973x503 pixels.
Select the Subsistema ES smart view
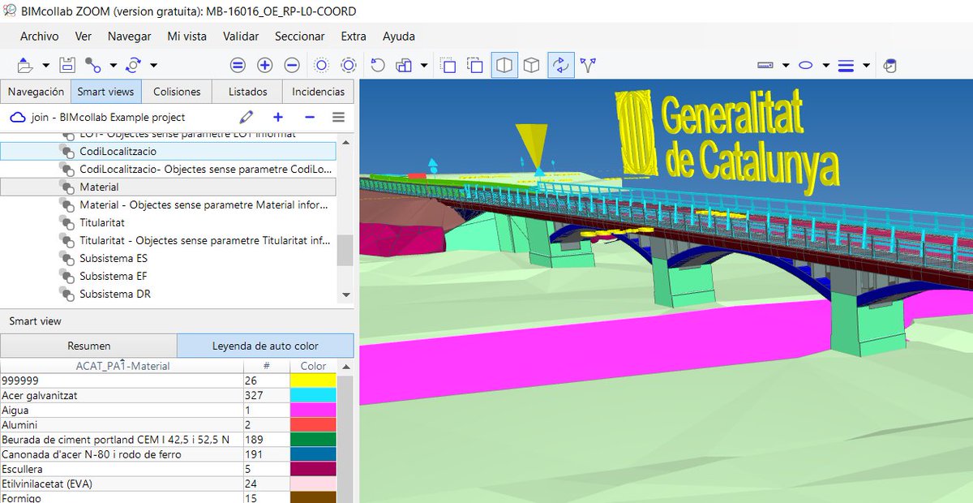168,258
